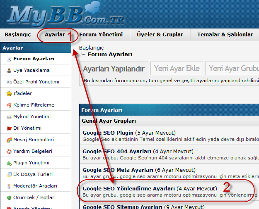Open Dil Yönetimi sidebar link

27,128
